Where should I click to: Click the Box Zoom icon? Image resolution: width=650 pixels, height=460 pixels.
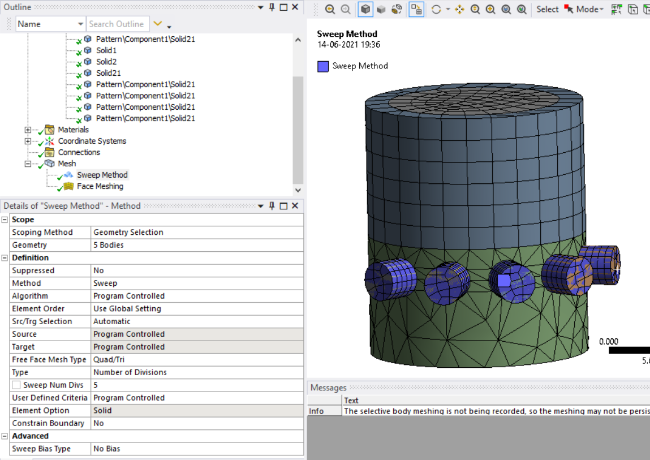tap(490, 9)
